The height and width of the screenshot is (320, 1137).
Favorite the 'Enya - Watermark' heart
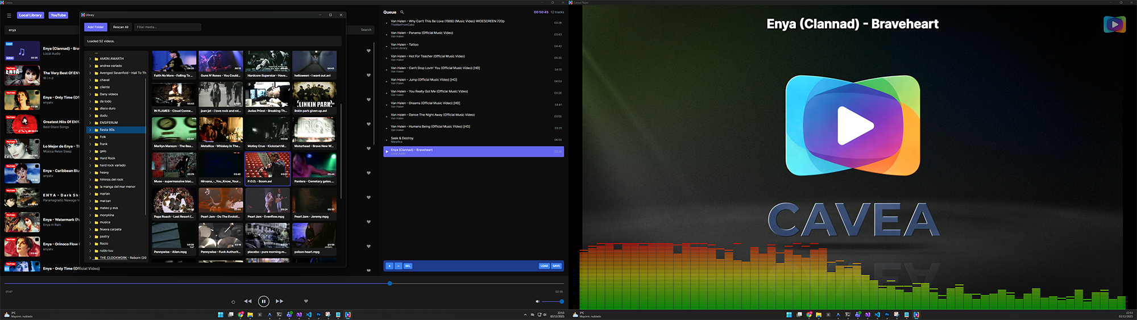click(x=368, y=222)
